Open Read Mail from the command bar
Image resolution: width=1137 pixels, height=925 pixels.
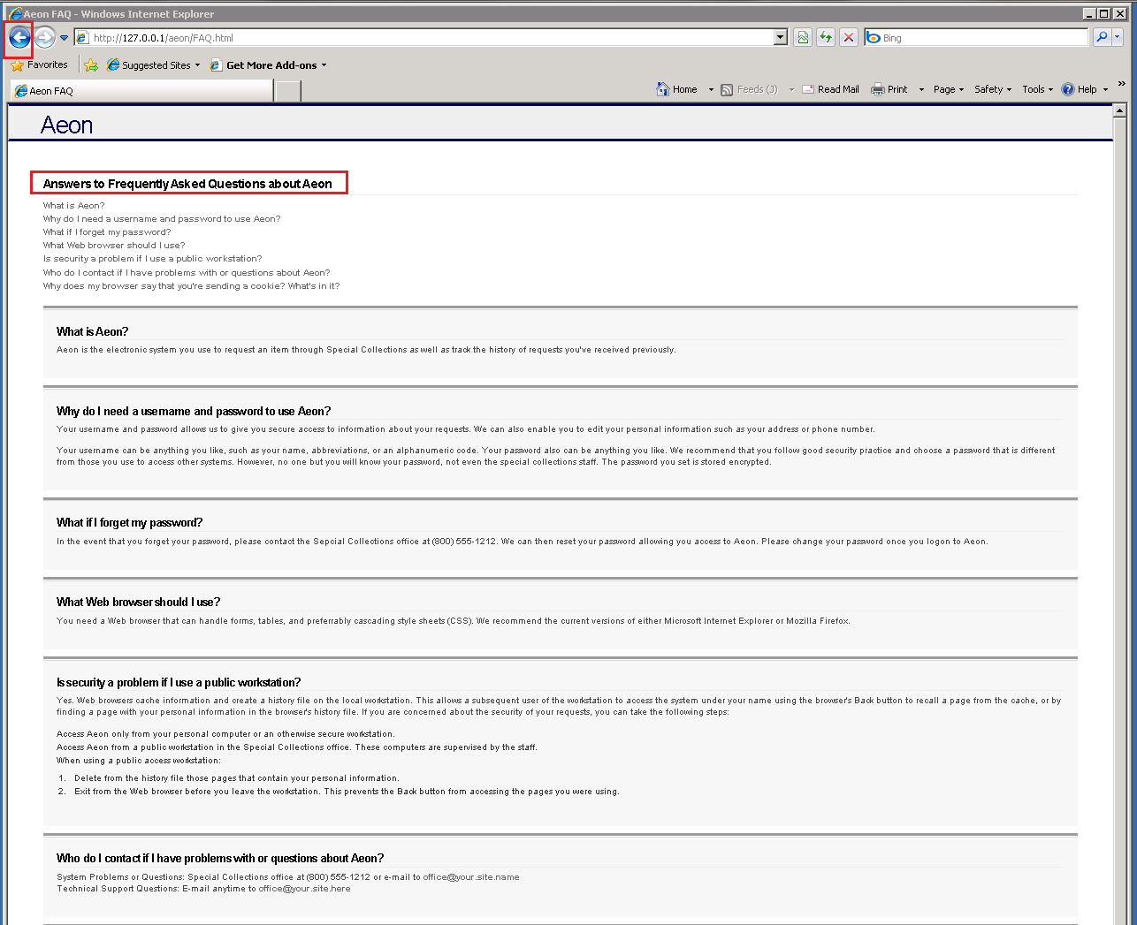pyautogui.click(x=830, y=88)
